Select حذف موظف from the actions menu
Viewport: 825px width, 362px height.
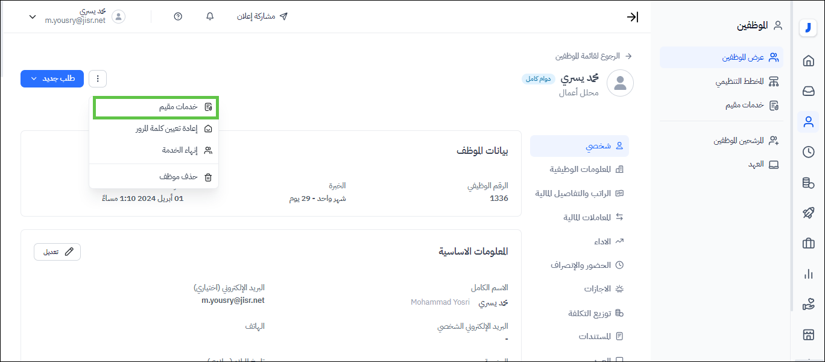point(156,177)
